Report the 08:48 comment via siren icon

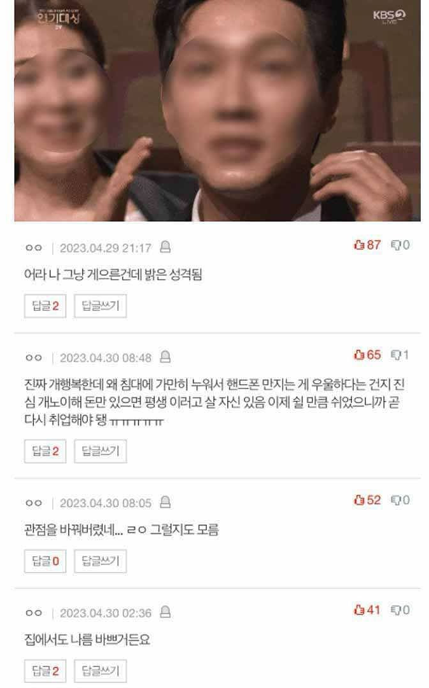click(165, 357)
